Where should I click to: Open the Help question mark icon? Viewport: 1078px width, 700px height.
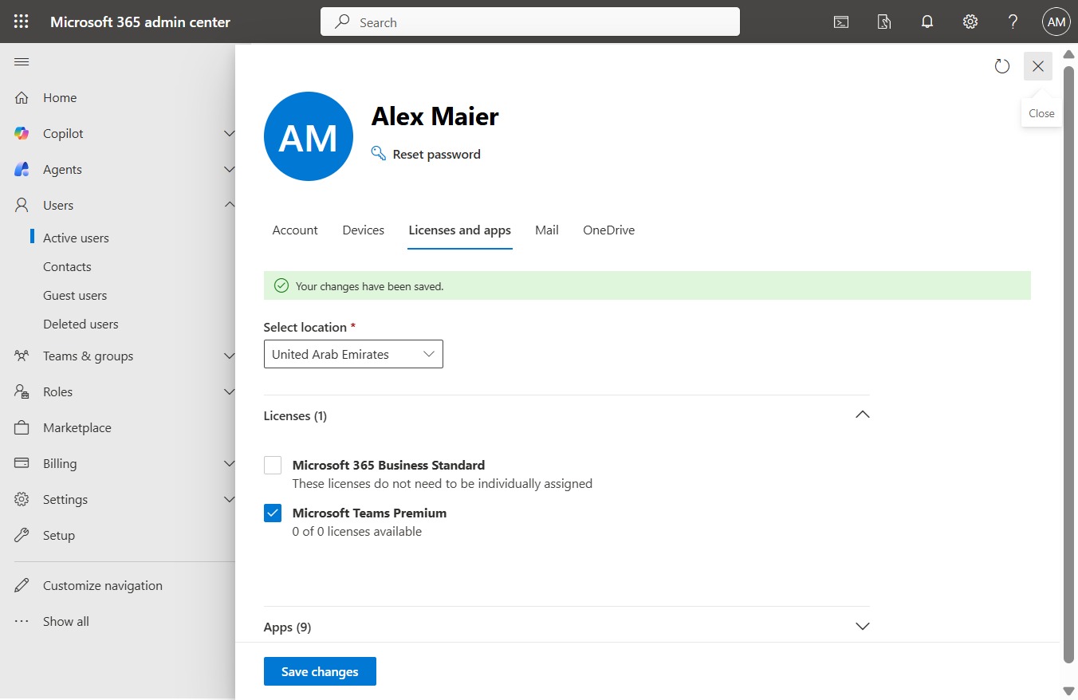pyautogui.click(x=1013, y=22)
